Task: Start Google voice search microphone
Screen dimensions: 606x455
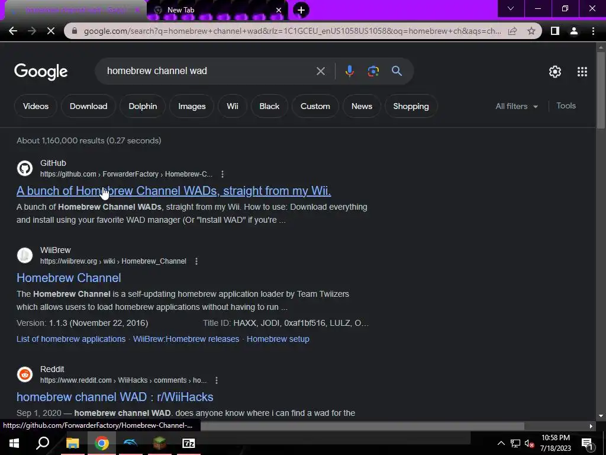Action: pos(349,71)
